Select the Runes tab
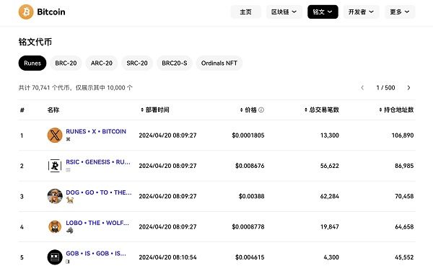The width and height of the screenshot is (433, 271). click(x=32, y=63)
